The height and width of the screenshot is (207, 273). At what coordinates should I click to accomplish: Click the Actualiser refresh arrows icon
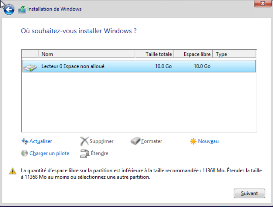[x=25, y=141]
